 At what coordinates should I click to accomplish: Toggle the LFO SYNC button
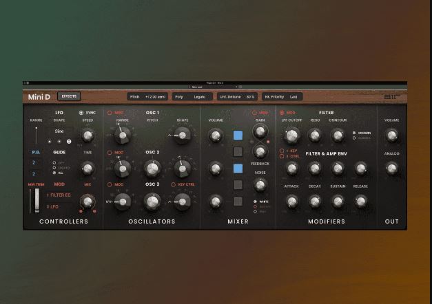click(81, 113)
